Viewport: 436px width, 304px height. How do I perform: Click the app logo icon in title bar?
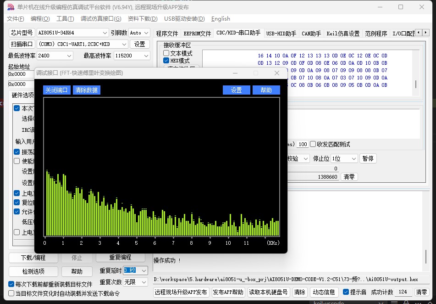(x=11, y=7)
